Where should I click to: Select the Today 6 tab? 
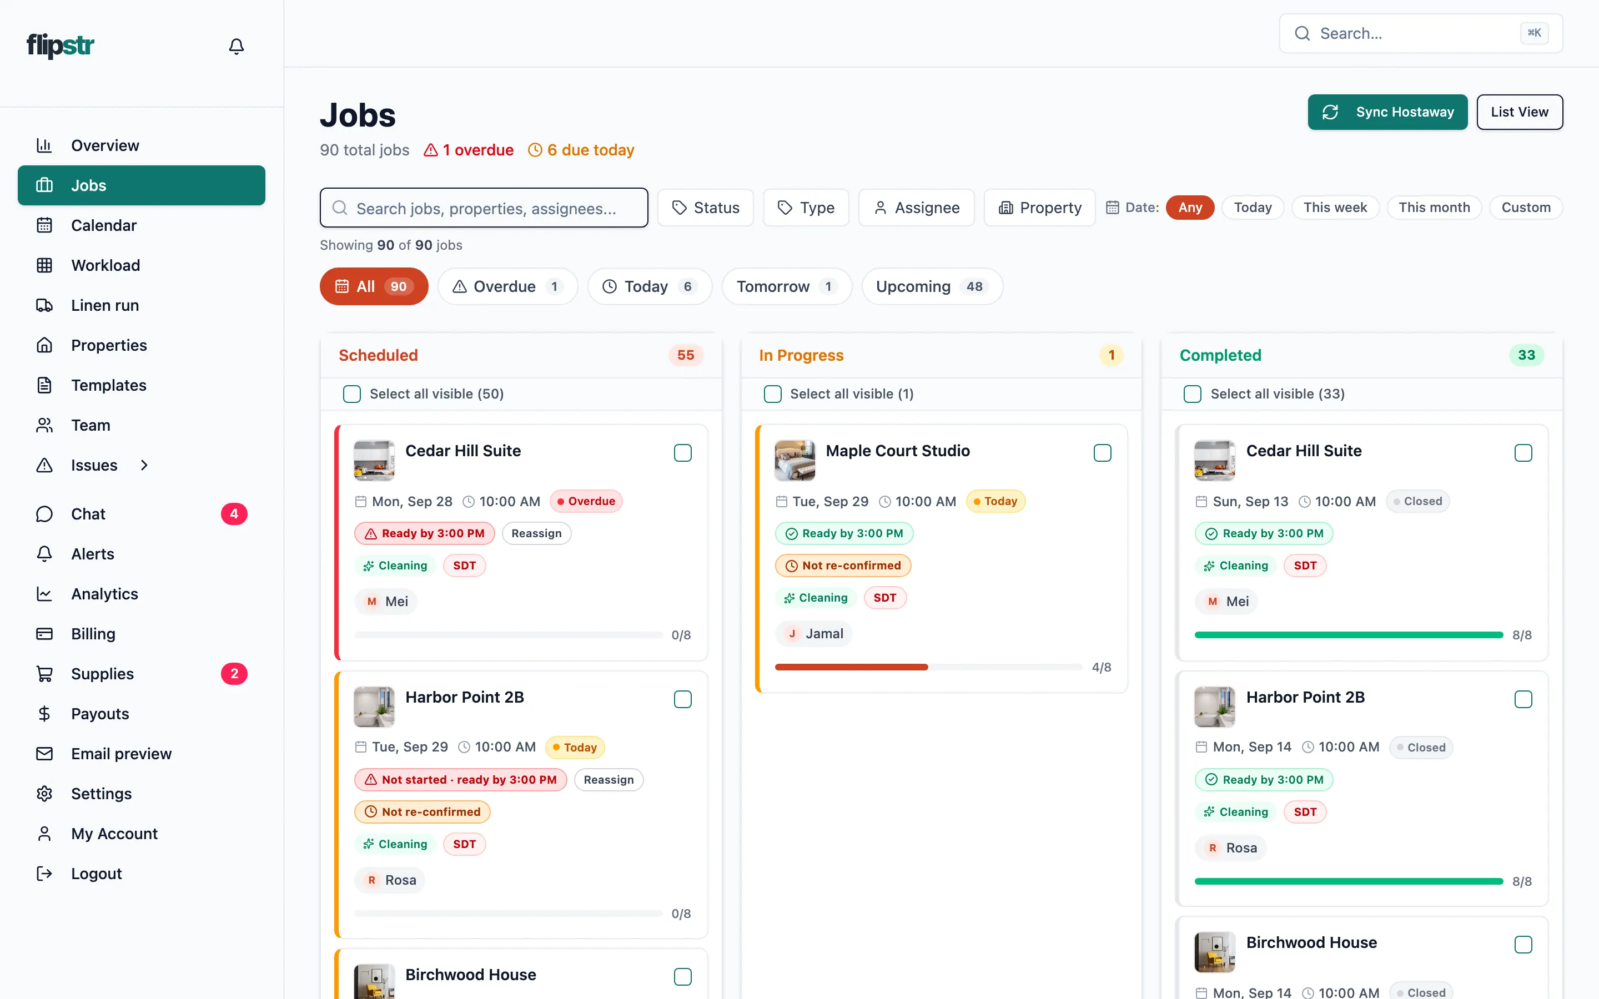650,286
